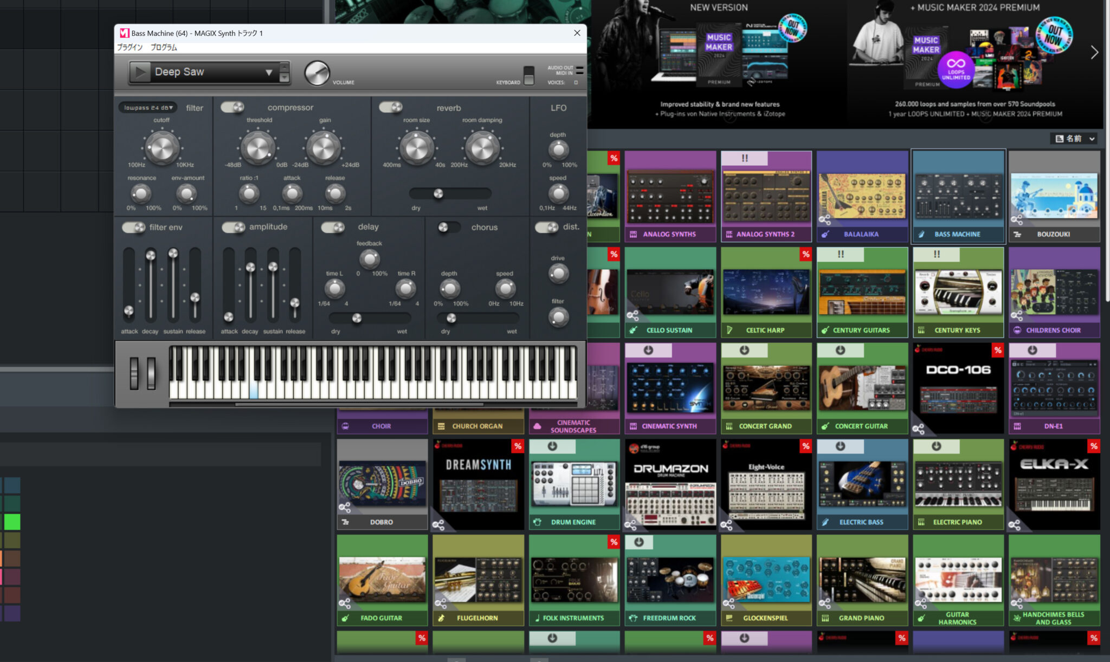Open the lowpass 24 dB filter type selector
Screen dimensions: 1110x662
pyautogui.click(x=147, y=107)
